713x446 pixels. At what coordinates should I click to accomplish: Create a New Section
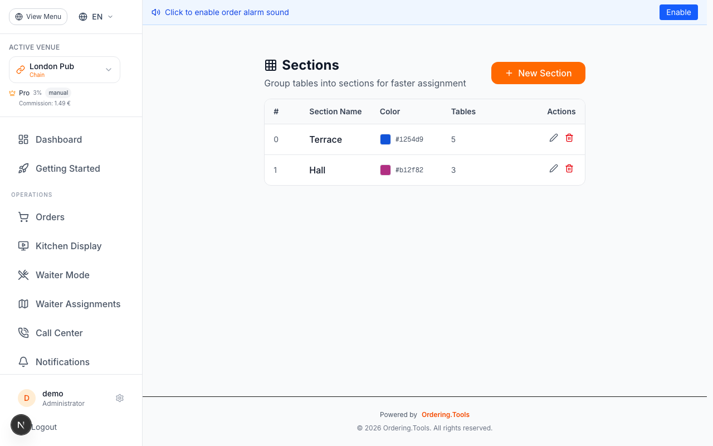(538, 73)
